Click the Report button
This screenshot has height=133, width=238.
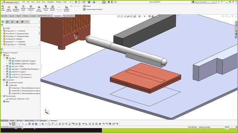tap(87, 6)
